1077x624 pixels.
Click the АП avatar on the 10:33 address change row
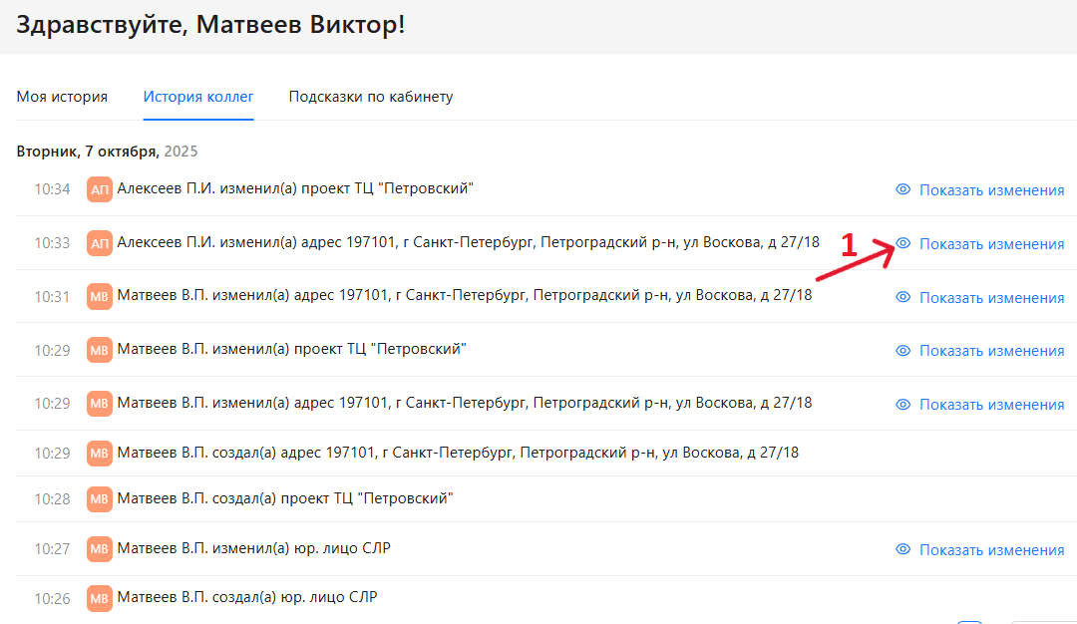coord(99,242)
